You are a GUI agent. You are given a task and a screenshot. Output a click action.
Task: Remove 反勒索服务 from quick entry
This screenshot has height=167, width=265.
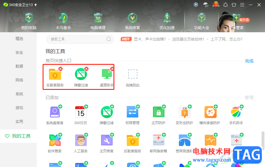point(60,69)
